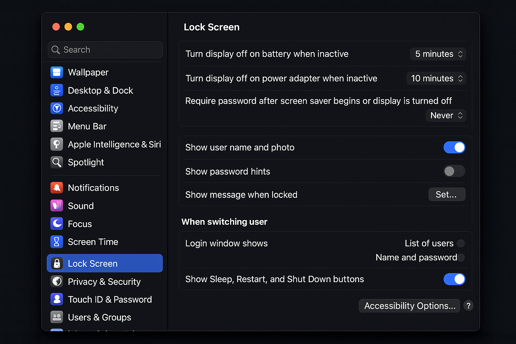Open Accessibility settings icon
The height and width of the screenshot is (344, 516).
pos(57,108)
